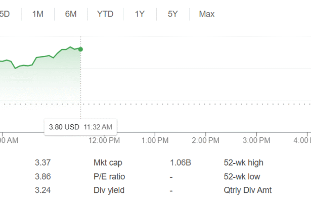Open the 5Y chart range
The width and height of the screenshot is (311, 207).
coord(173,14)
